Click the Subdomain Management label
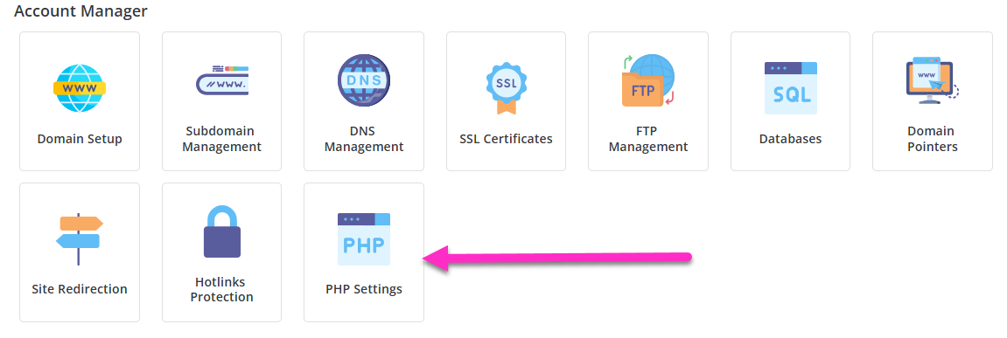This screenshot has width=1007, height=338. [x=221, y=139]
